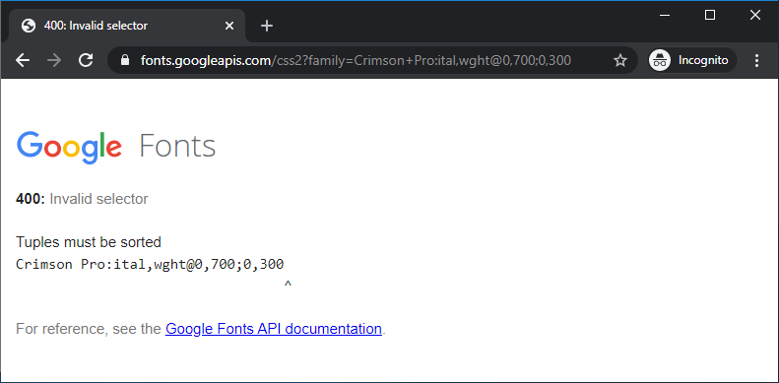Viewport: 779px width, 383px height.
Task: Click the forward navigation arrow
Action: (x=54, y=61)
